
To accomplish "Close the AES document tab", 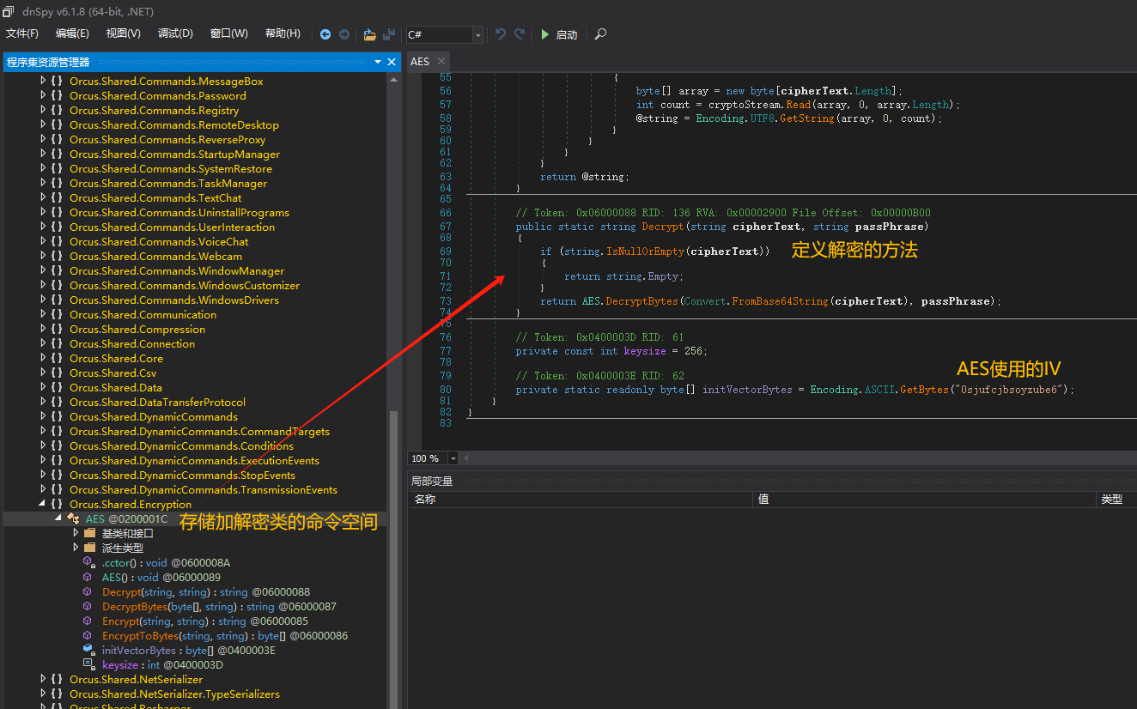I will 441,61.
